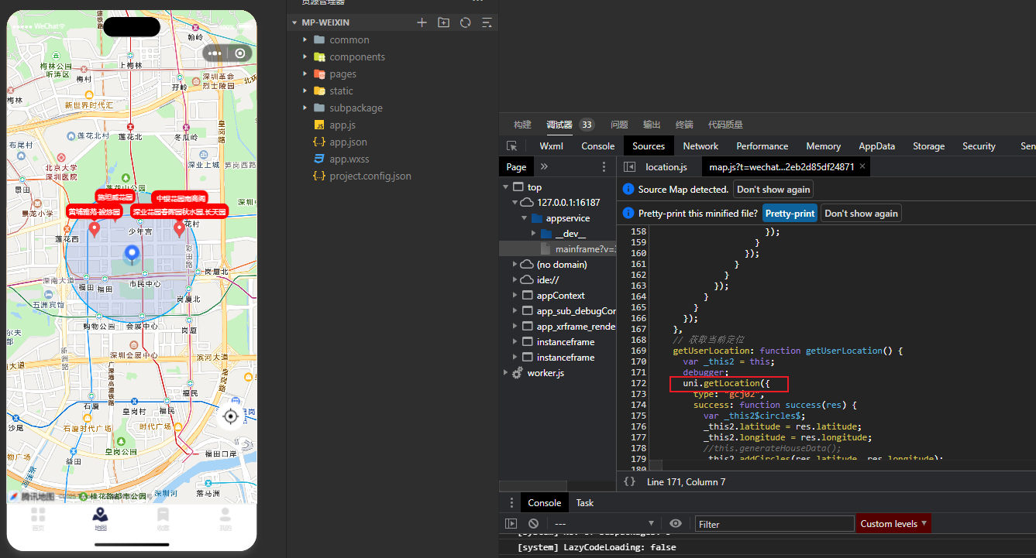Switch to the AppData tab
Image resolution: width=1036 pixels, height=558 pixels.
coord(876,145)
